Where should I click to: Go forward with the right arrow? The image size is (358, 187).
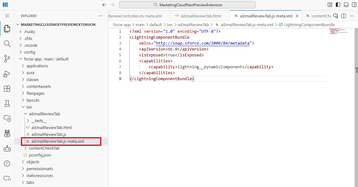pos(112,5)
